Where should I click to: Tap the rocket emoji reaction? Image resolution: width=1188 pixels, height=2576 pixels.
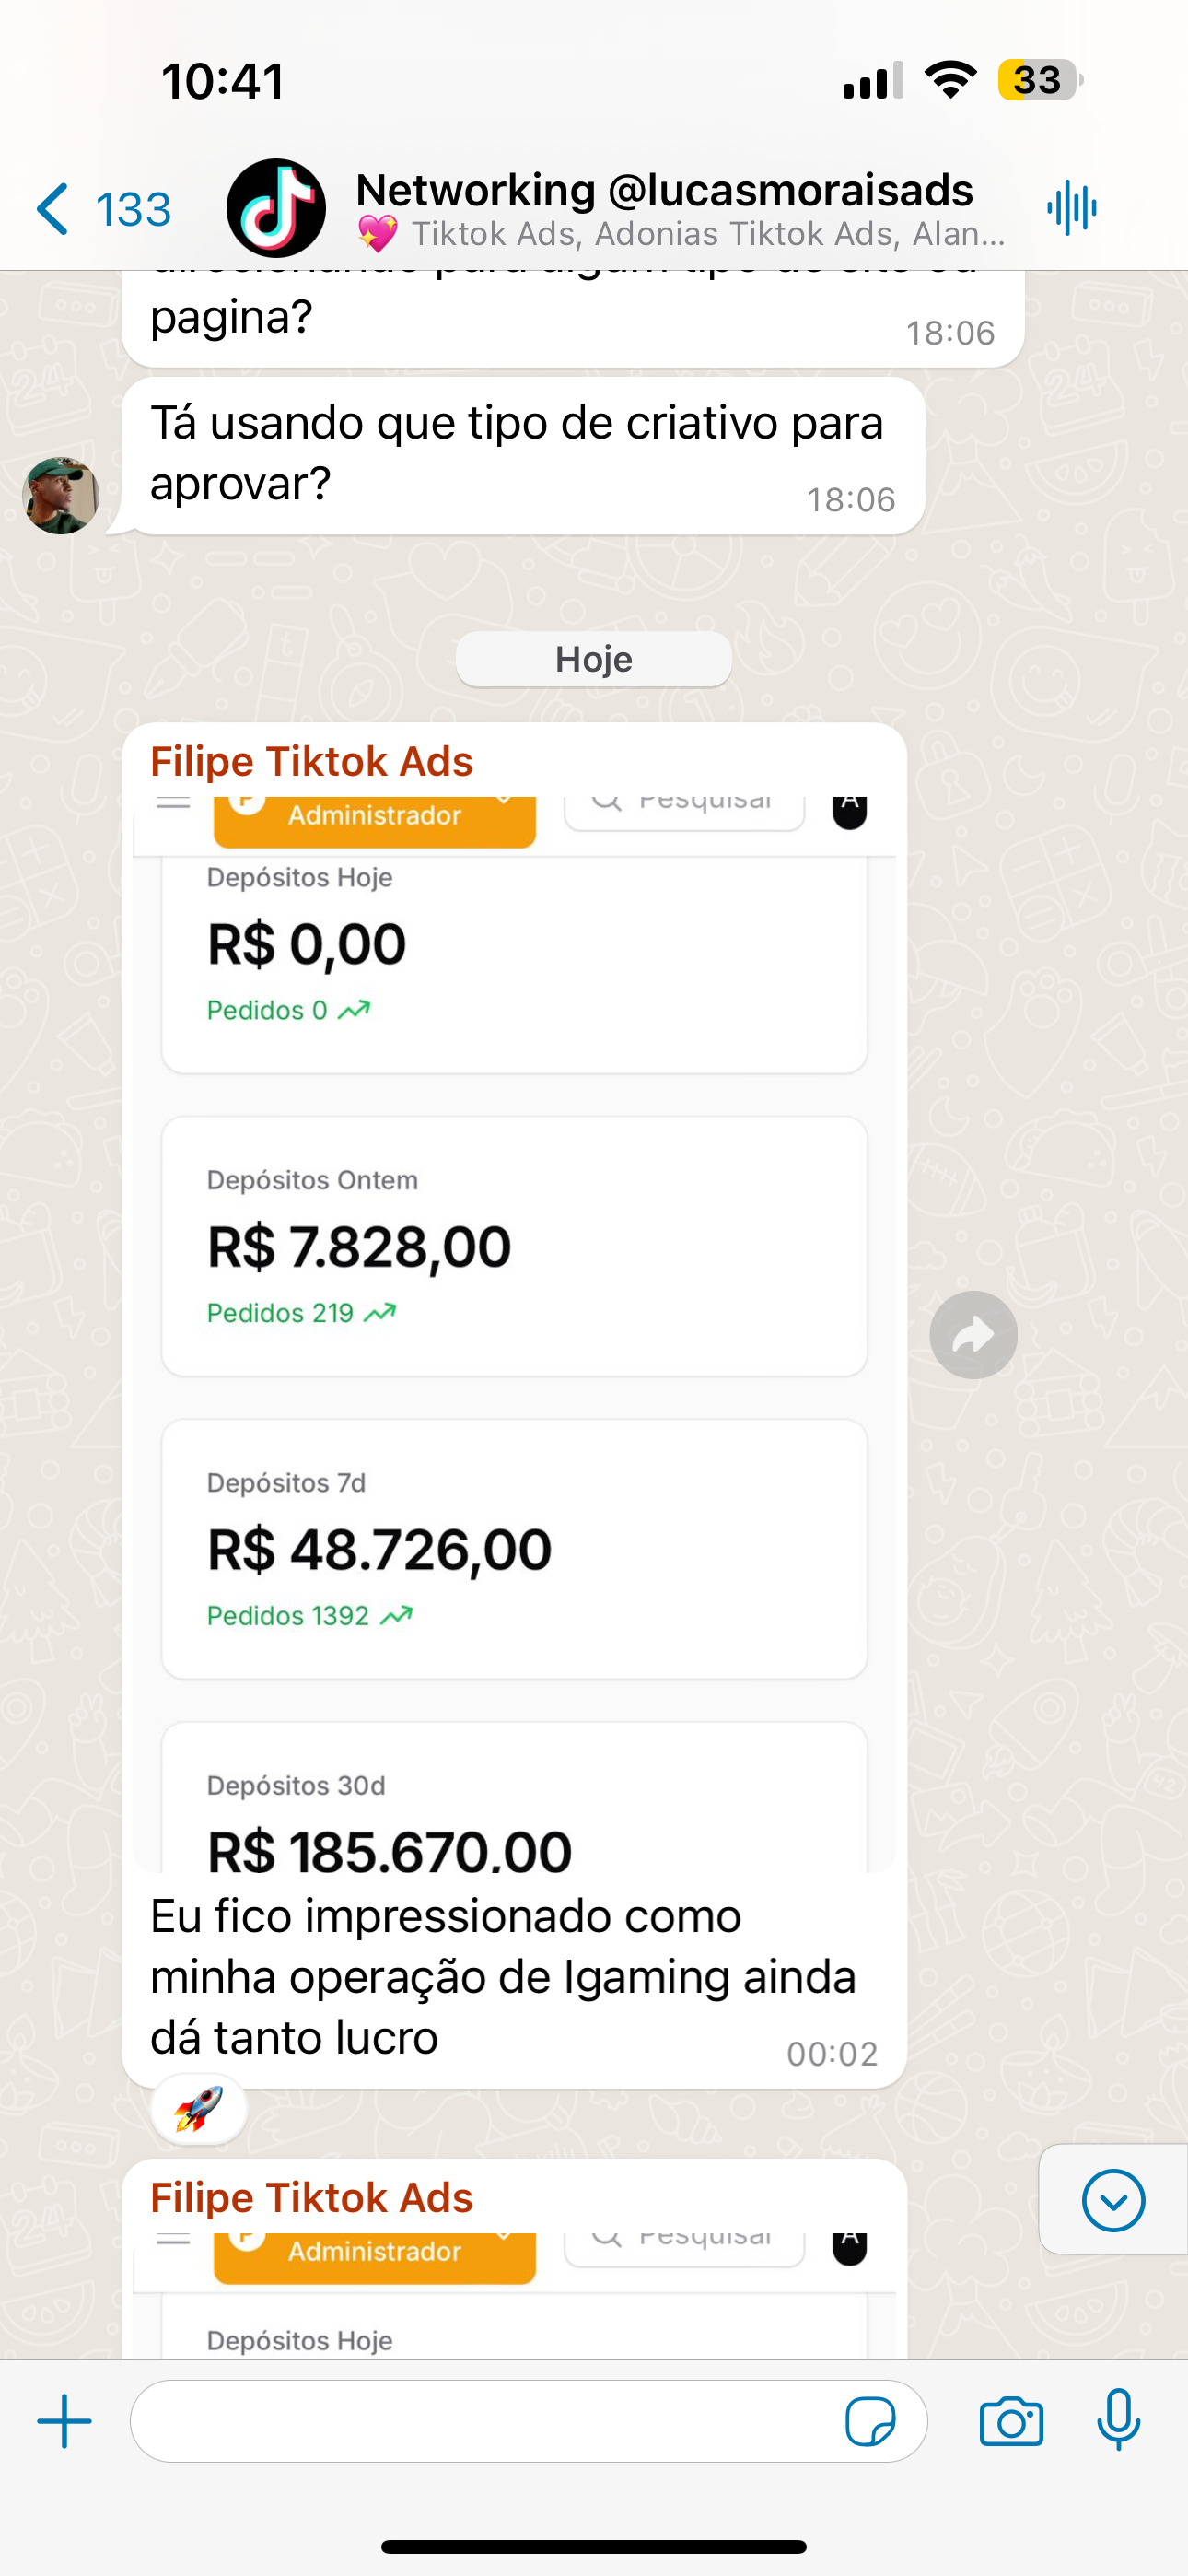198,2110
